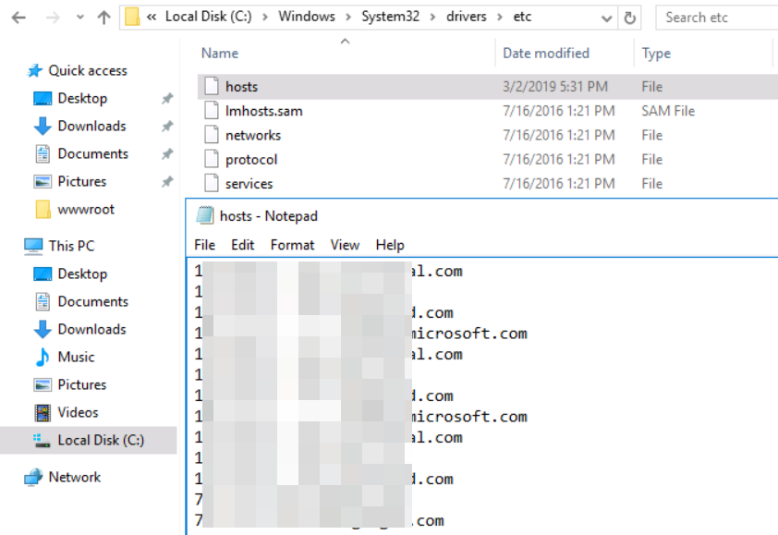Click Notepad icon in title bar

(x=205, y=215)
